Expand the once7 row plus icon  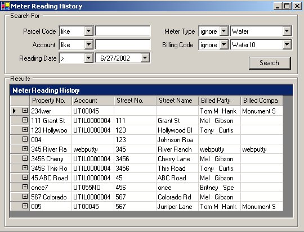coord(25,187)
